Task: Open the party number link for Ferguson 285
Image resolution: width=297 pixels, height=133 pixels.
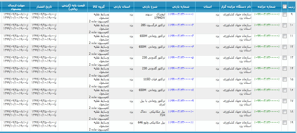Action: [x=181, y=25]
